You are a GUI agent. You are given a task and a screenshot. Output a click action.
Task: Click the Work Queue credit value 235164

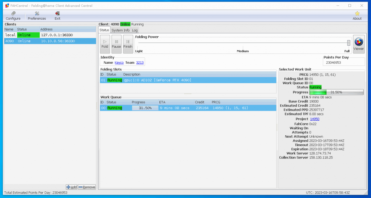pos(202,108)
